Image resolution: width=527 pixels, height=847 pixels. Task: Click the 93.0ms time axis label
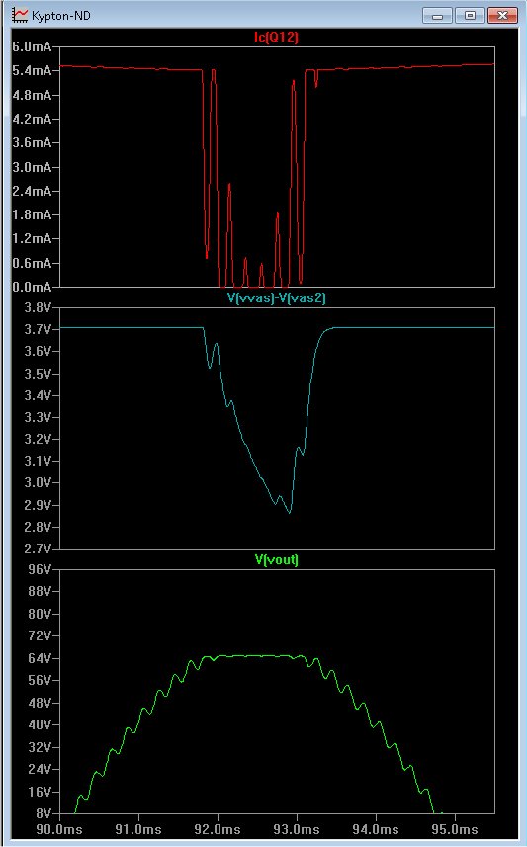coord(297,829)
